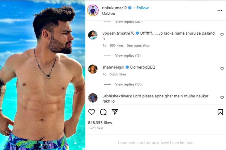Open shahneelgill's avatar
The height and width of the screenshot is (150, 226).
point(93,69)
